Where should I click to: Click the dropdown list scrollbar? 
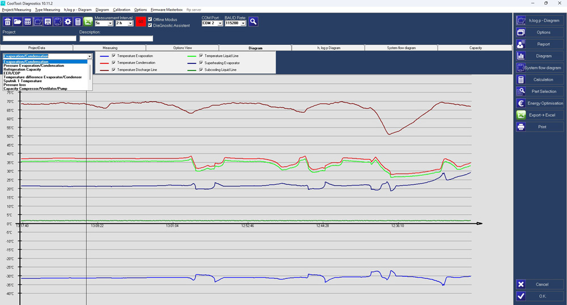[90, 75]
